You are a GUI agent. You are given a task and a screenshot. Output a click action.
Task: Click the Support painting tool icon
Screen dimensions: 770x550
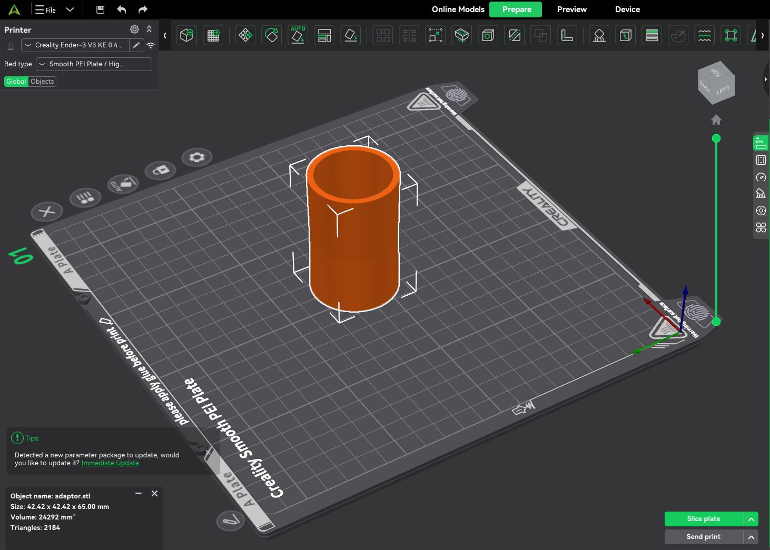[x=599, y=35]
